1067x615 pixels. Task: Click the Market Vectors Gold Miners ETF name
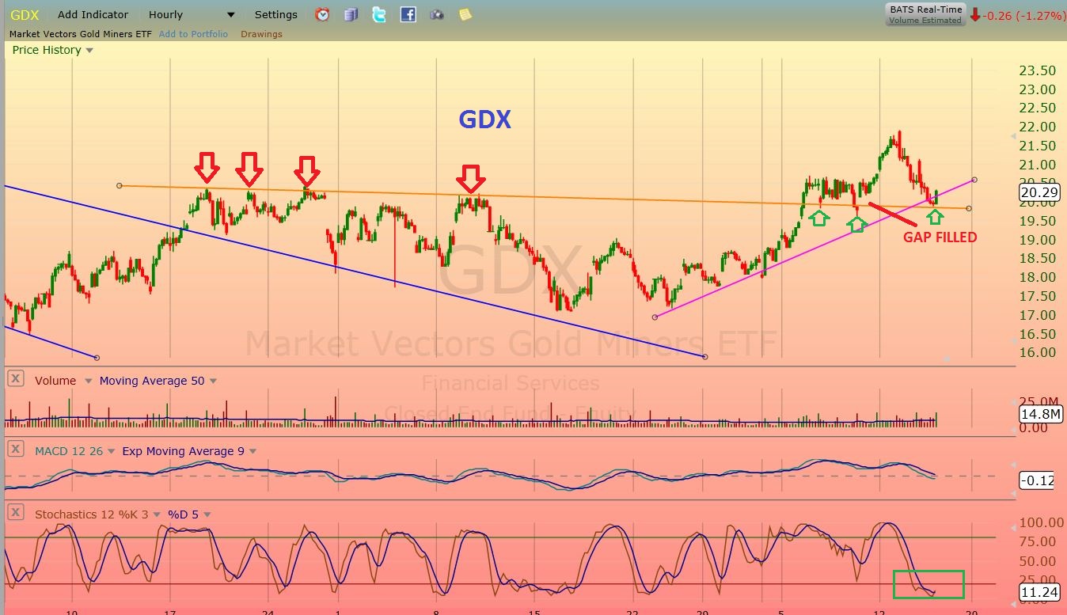coord(81,34)
